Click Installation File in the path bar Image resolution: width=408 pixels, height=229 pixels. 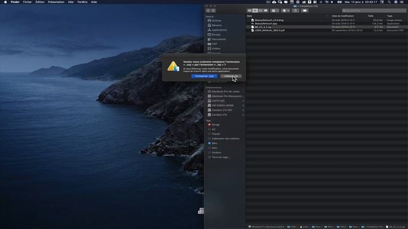(372, 227)
